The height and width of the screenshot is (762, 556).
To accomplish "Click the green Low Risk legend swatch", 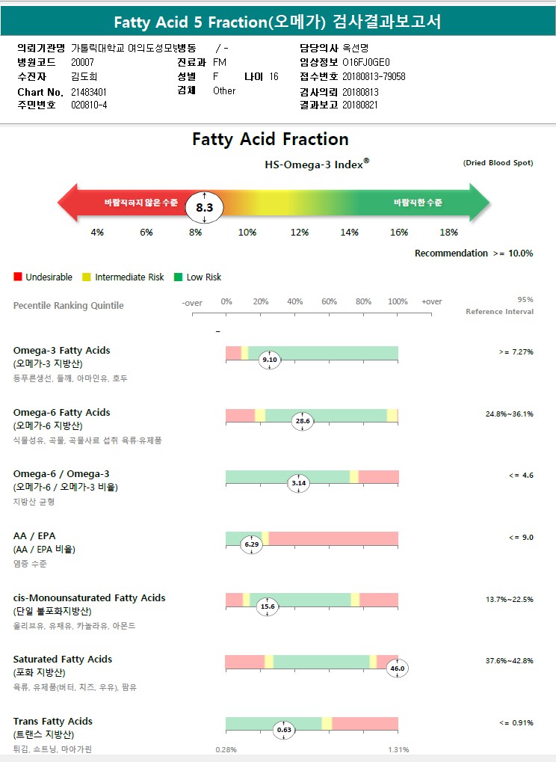I will click(x=178, y=277).
